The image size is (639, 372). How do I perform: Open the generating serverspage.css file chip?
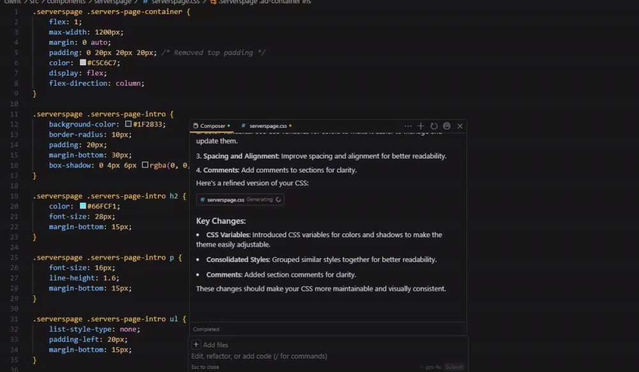click(x=240, y=199)
